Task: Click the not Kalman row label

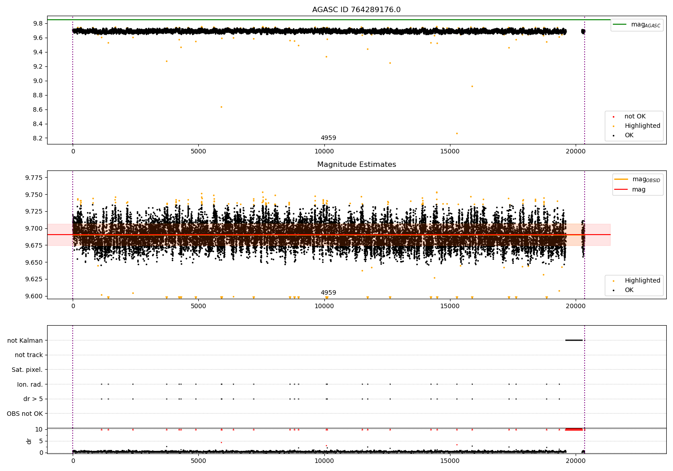Action: pos(25,340)
